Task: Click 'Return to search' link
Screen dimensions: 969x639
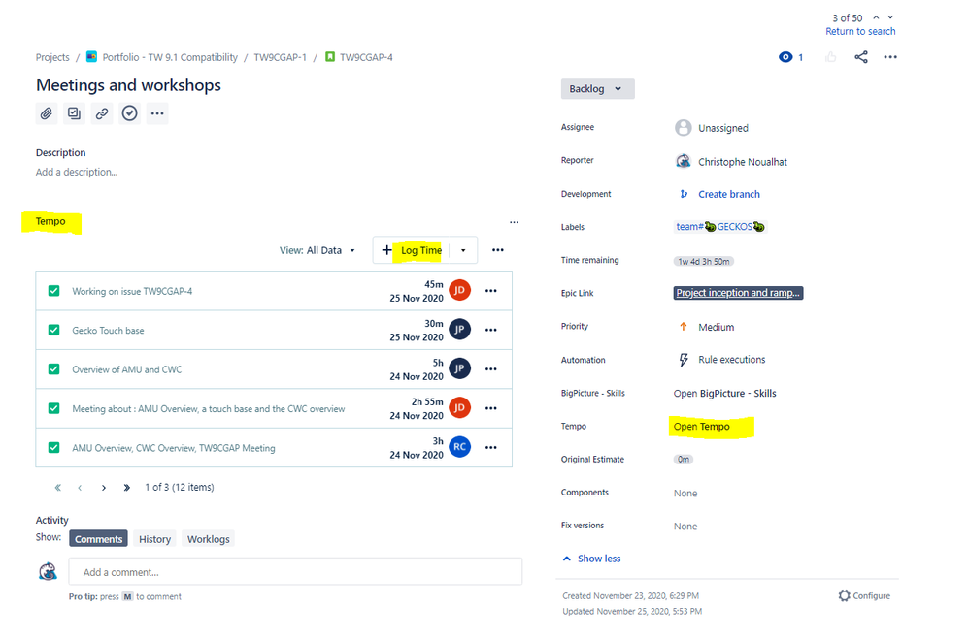Action: [x=860, y=31]
